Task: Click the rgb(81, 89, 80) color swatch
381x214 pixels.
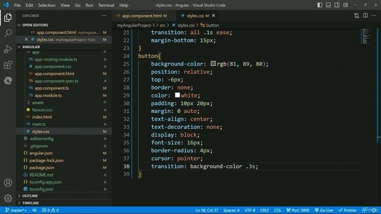Action: (x=213, y=64)
